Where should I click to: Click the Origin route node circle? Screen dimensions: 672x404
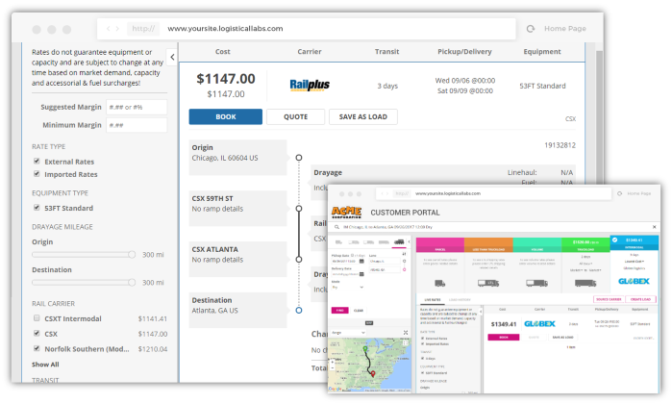(299, 158)
